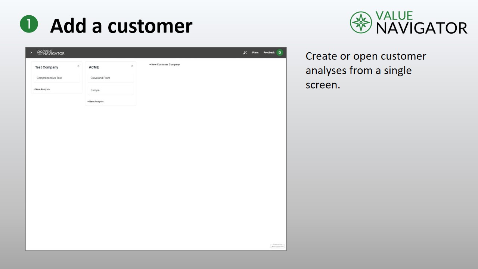Open the Cleveland Plant analysis
The height and width of the screenshot is (269, 478).
pyautogui.click(x=111, y=78)
